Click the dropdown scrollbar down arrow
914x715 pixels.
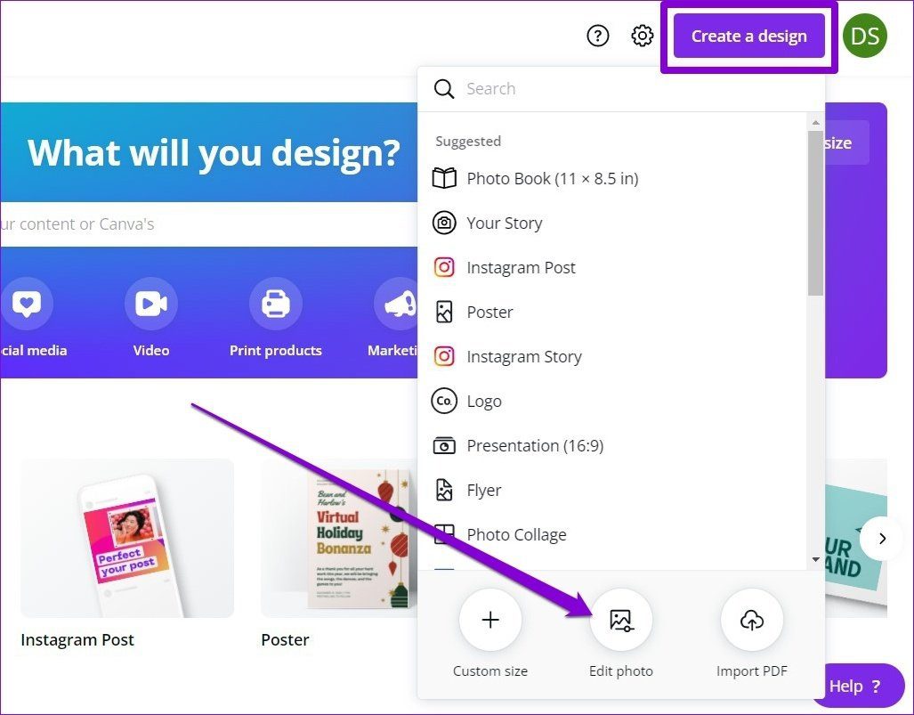[x=815, y=559]
